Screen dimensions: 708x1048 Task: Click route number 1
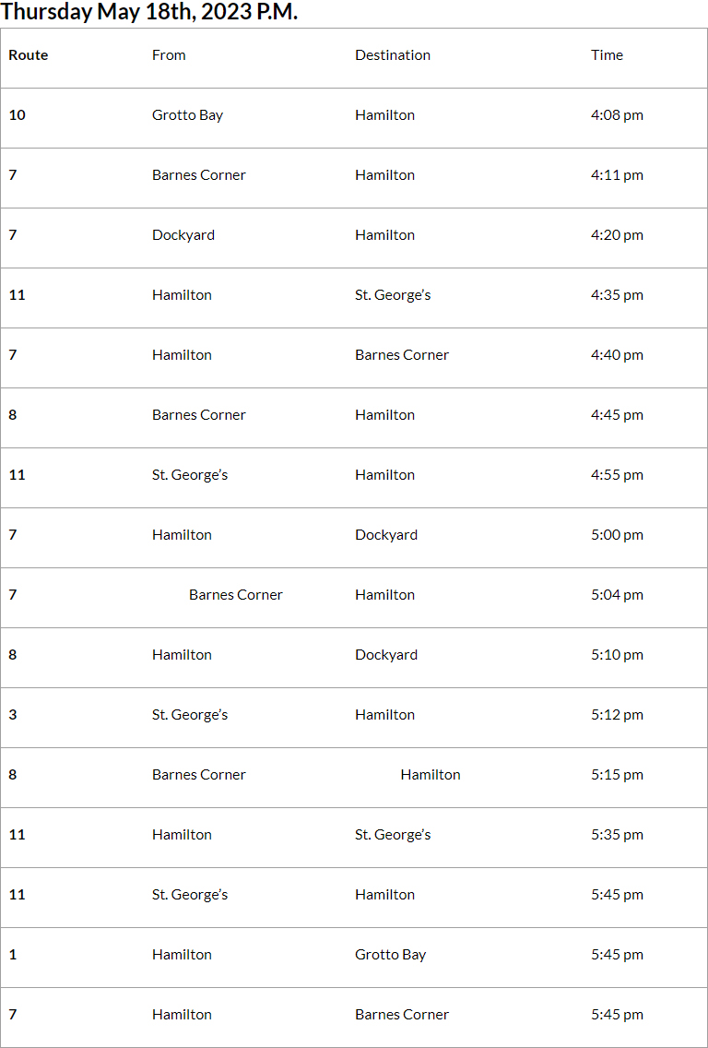(x=13, y=955)
